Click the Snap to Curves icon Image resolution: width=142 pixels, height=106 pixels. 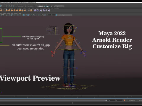[8, 6]
